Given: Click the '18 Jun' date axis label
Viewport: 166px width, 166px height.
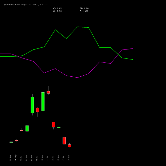Looking at the screenshot, I should click(x=69, y=158).
